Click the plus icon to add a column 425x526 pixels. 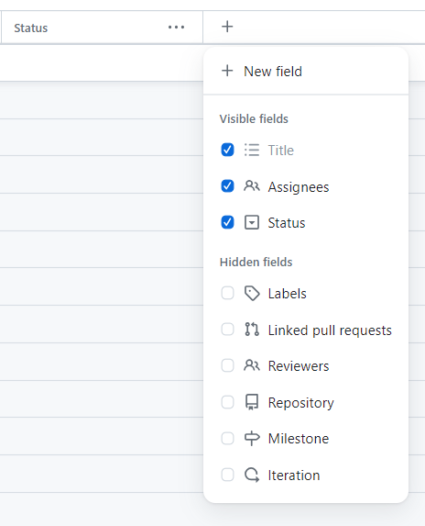pos(227,27)
